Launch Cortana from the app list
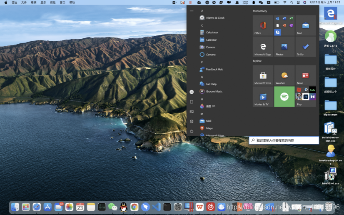Image resolution: width=344 pixels, height=215 pixels. click(208, 55)
